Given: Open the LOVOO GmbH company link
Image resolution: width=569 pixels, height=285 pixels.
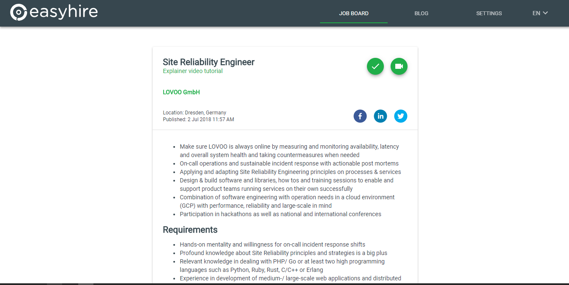Looking at the screenshot, I should click(x=181, y=92).
